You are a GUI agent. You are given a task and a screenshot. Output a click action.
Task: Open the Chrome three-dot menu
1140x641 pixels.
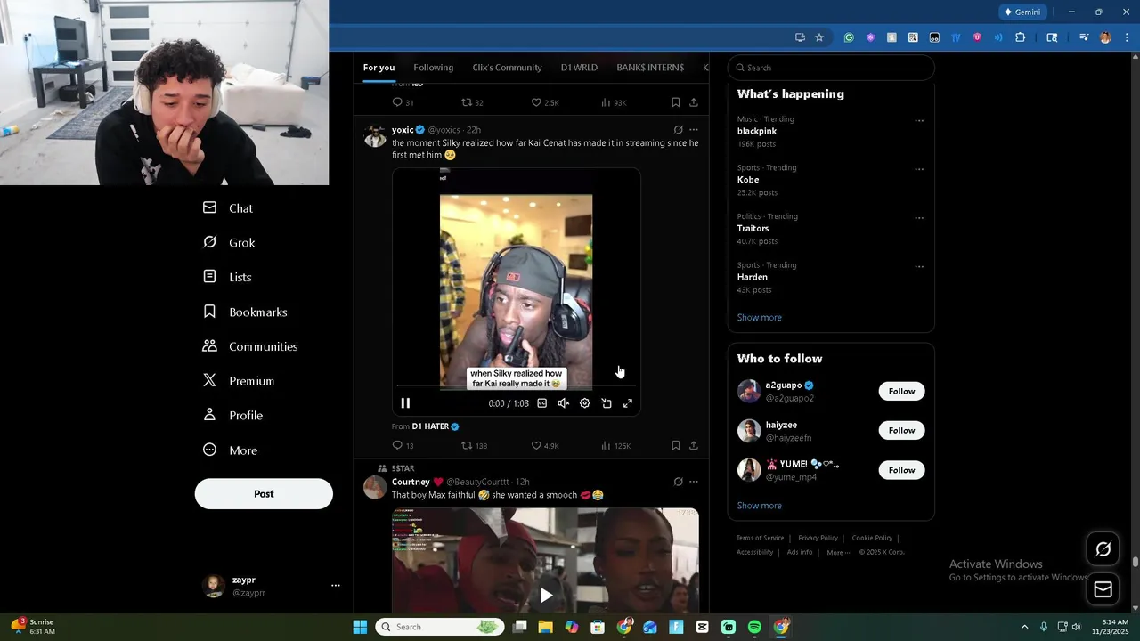(x=1128, y=37)
